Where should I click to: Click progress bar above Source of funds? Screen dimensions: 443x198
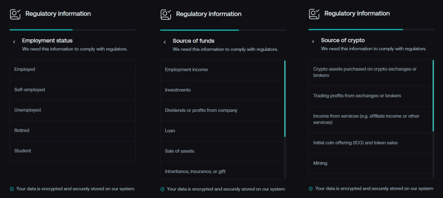pos(223,30)
